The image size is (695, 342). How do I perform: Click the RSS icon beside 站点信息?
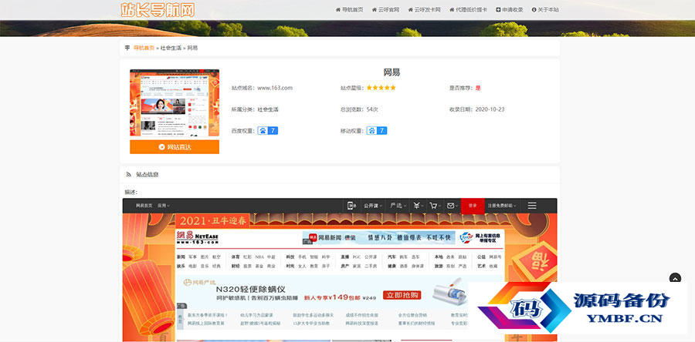point(128,175)
